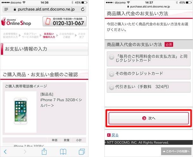
Task: Tap the 次へ button
Action: coord(149,118)
